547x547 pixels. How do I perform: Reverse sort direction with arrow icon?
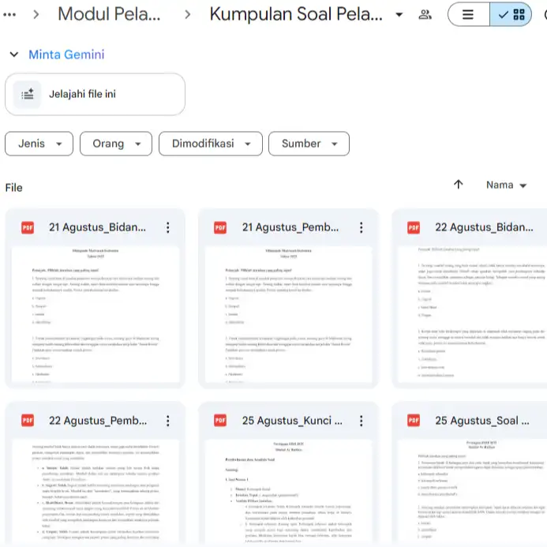coord(459,185)
